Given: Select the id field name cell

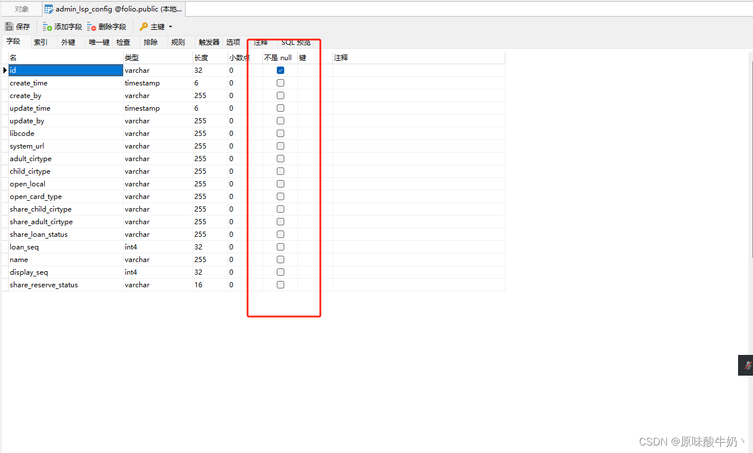Looking at the screenshot, I should 66,70.
